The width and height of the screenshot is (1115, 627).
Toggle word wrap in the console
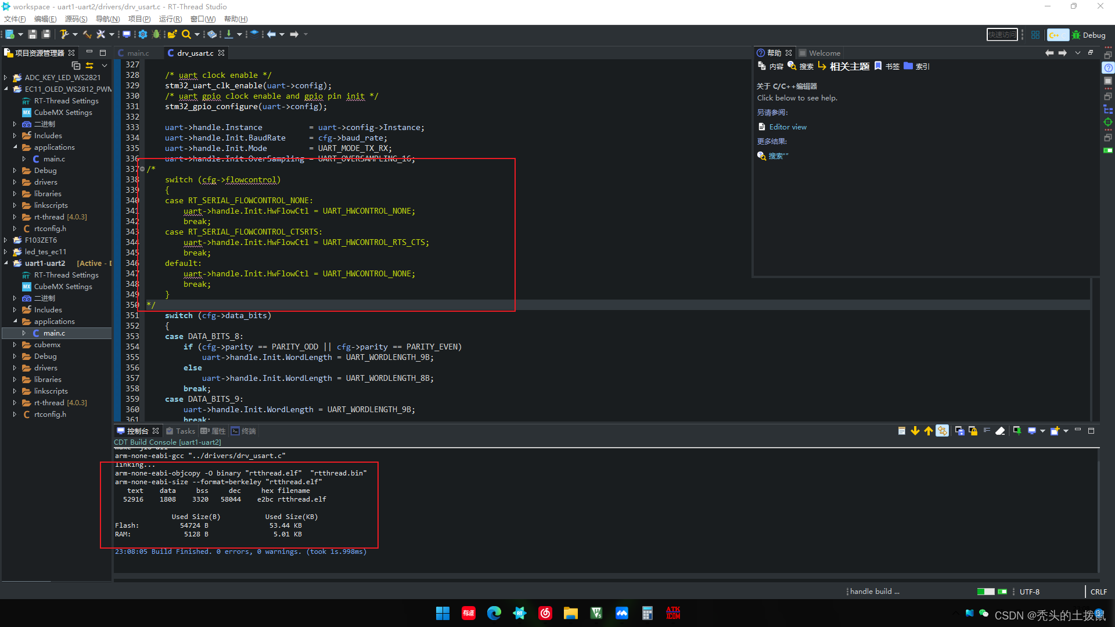point(987,431)
